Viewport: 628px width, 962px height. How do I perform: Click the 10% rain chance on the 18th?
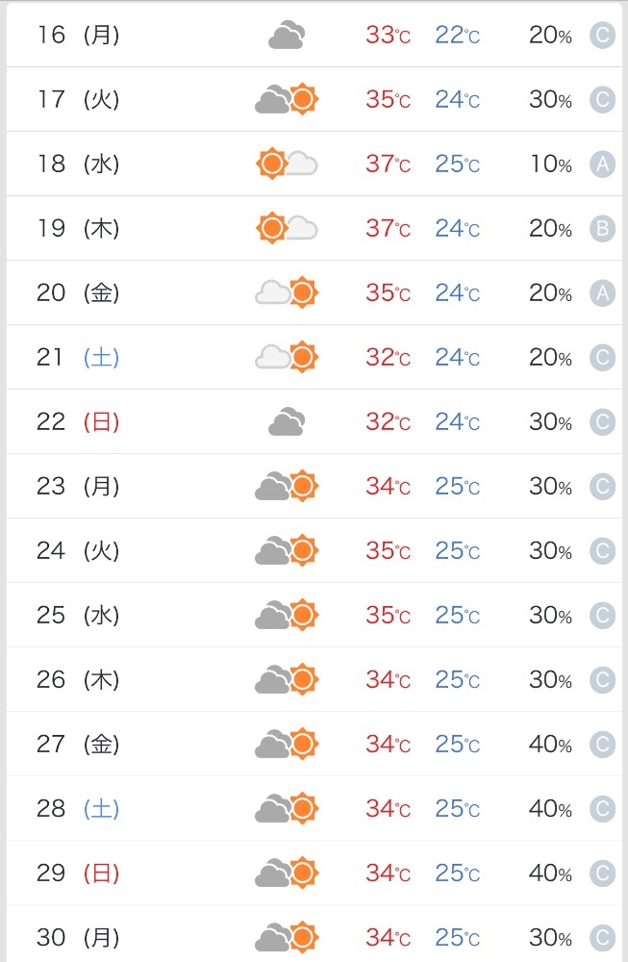point(551,164)
